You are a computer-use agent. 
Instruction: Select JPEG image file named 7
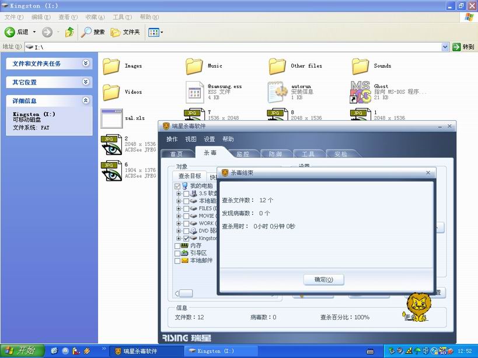[x=194, y=114]
